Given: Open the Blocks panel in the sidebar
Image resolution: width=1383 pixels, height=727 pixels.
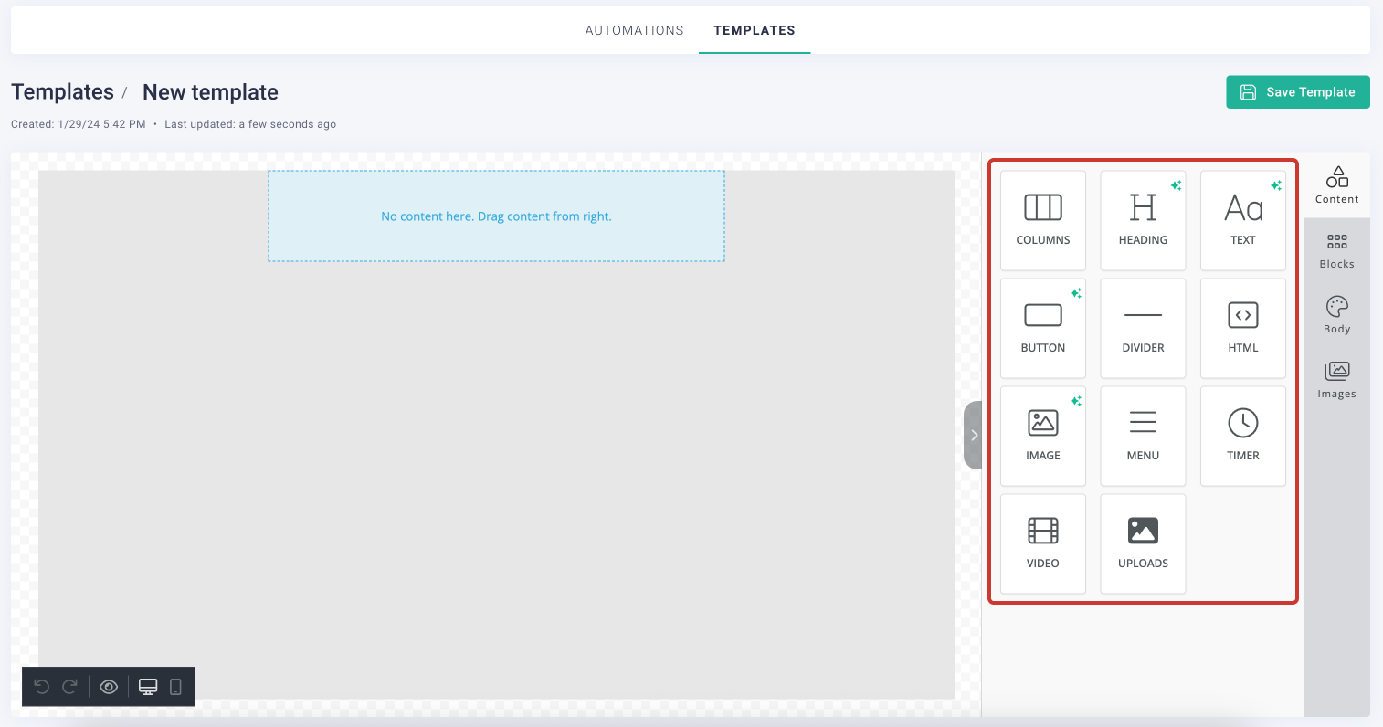Looking at the screenshot, I should [1336, 248].
